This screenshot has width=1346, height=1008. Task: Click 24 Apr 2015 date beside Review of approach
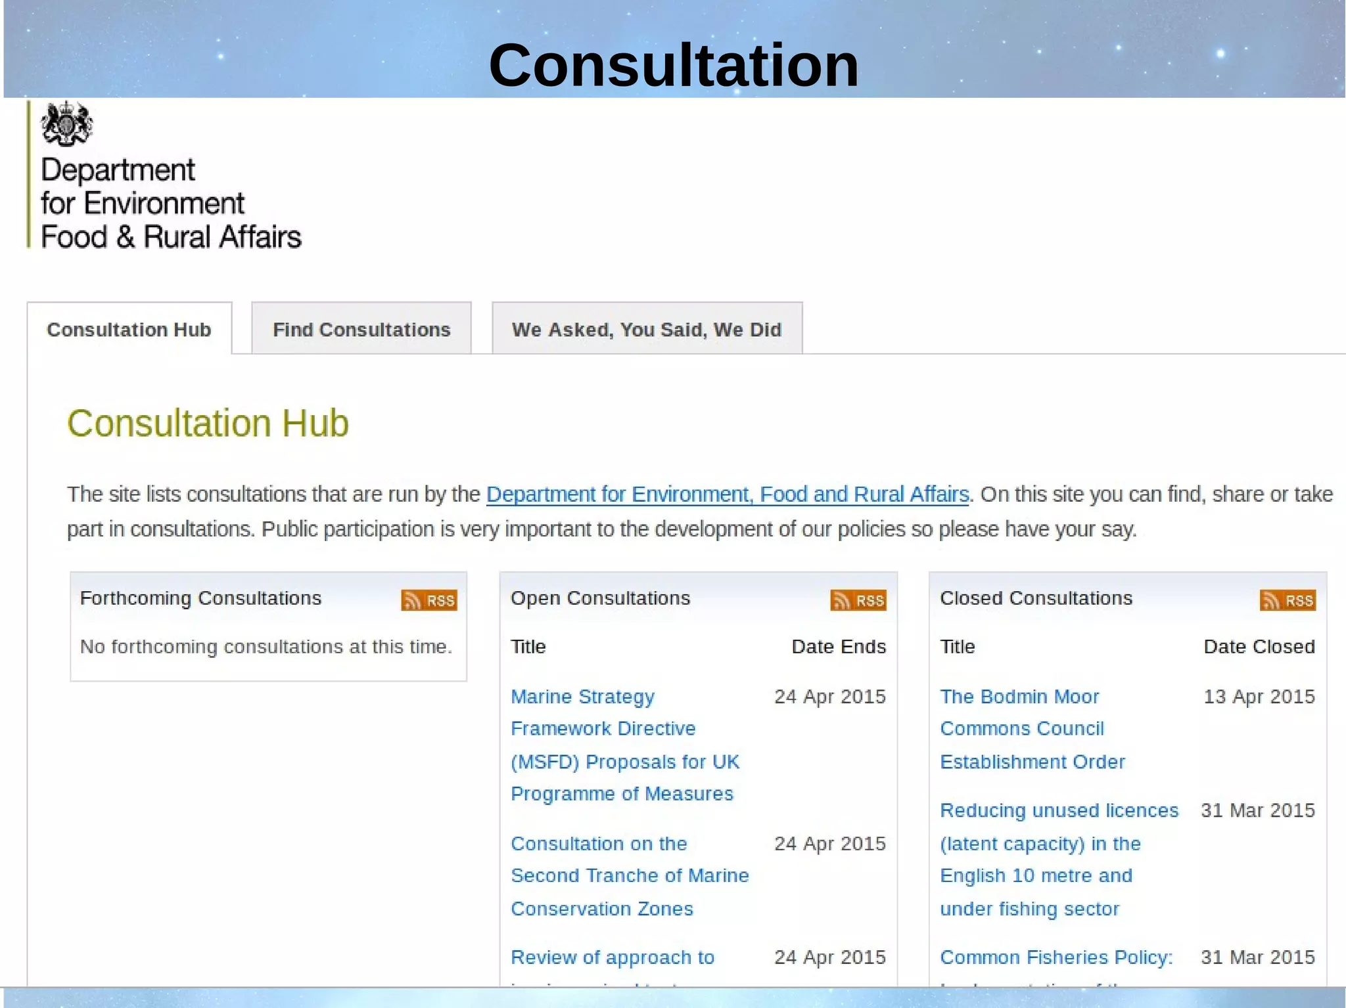830,958
